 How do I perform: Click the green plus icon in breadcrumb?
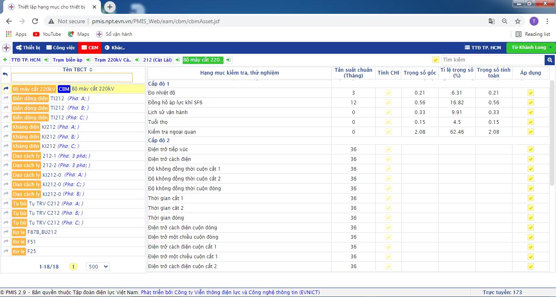(x=5, y=60)
